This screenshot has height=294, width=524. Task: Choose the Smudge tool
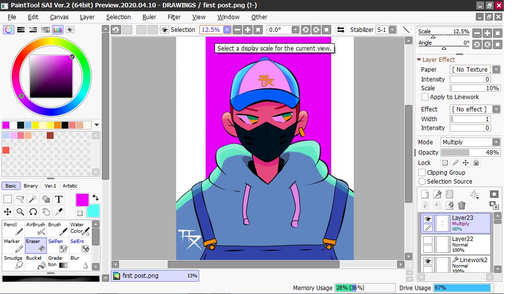click(x=13, y=262)
